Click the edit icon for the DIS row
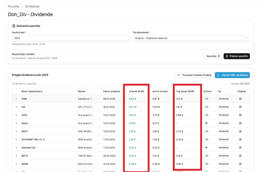Screen dimensions: 260x172 pyautogui.click(x=240, y=107)
